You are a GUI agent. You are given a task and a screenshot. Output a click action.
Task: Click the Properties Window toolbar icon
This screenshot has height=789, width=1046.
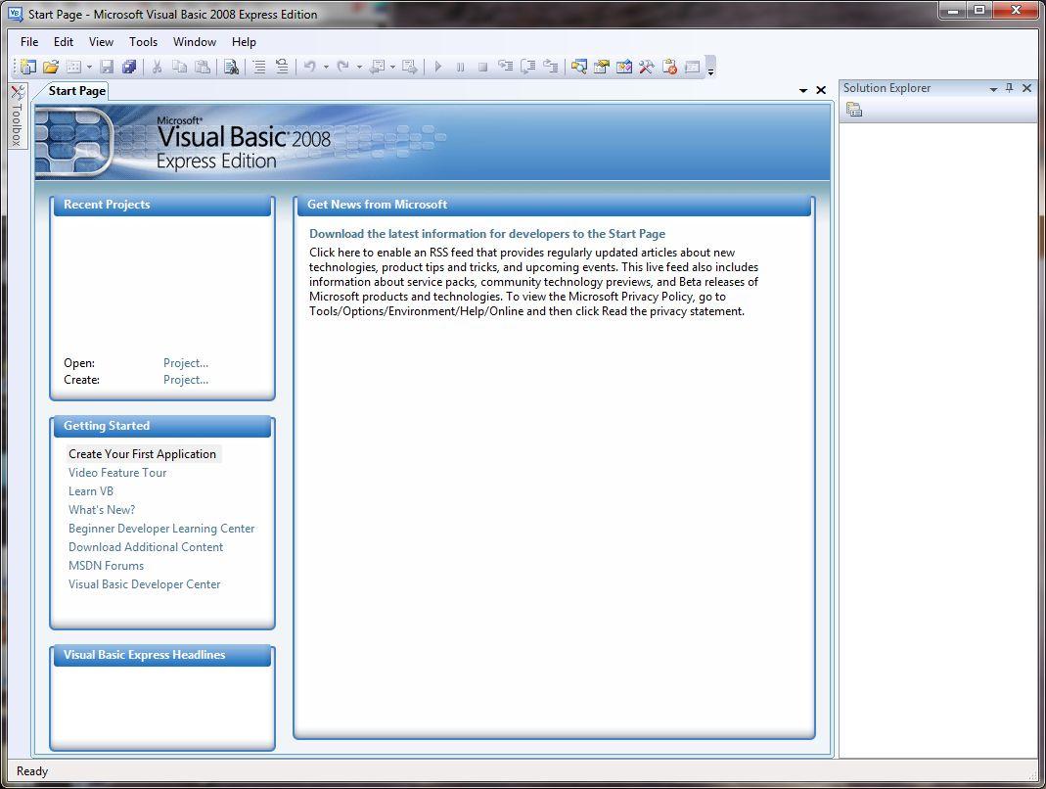coord(602,67)
